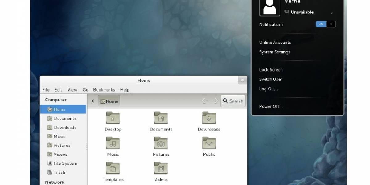
Task: Click the Computer sidebar heading
Action: pyautogui.click(x=56, y=100)
